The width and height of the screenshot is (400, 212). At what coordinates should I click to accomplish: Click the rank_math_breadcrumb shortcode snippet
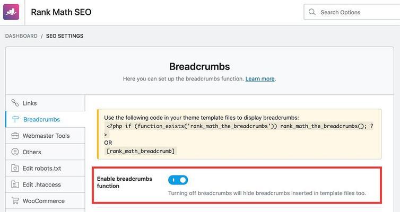point(141,151)
